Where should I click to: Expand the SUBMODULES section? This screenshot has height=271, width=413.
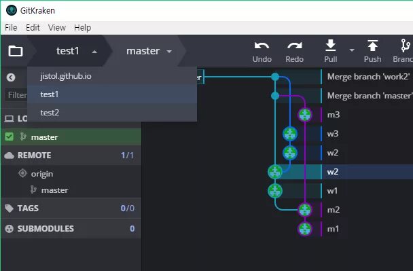pyautogui.click(x=71, y=228)
